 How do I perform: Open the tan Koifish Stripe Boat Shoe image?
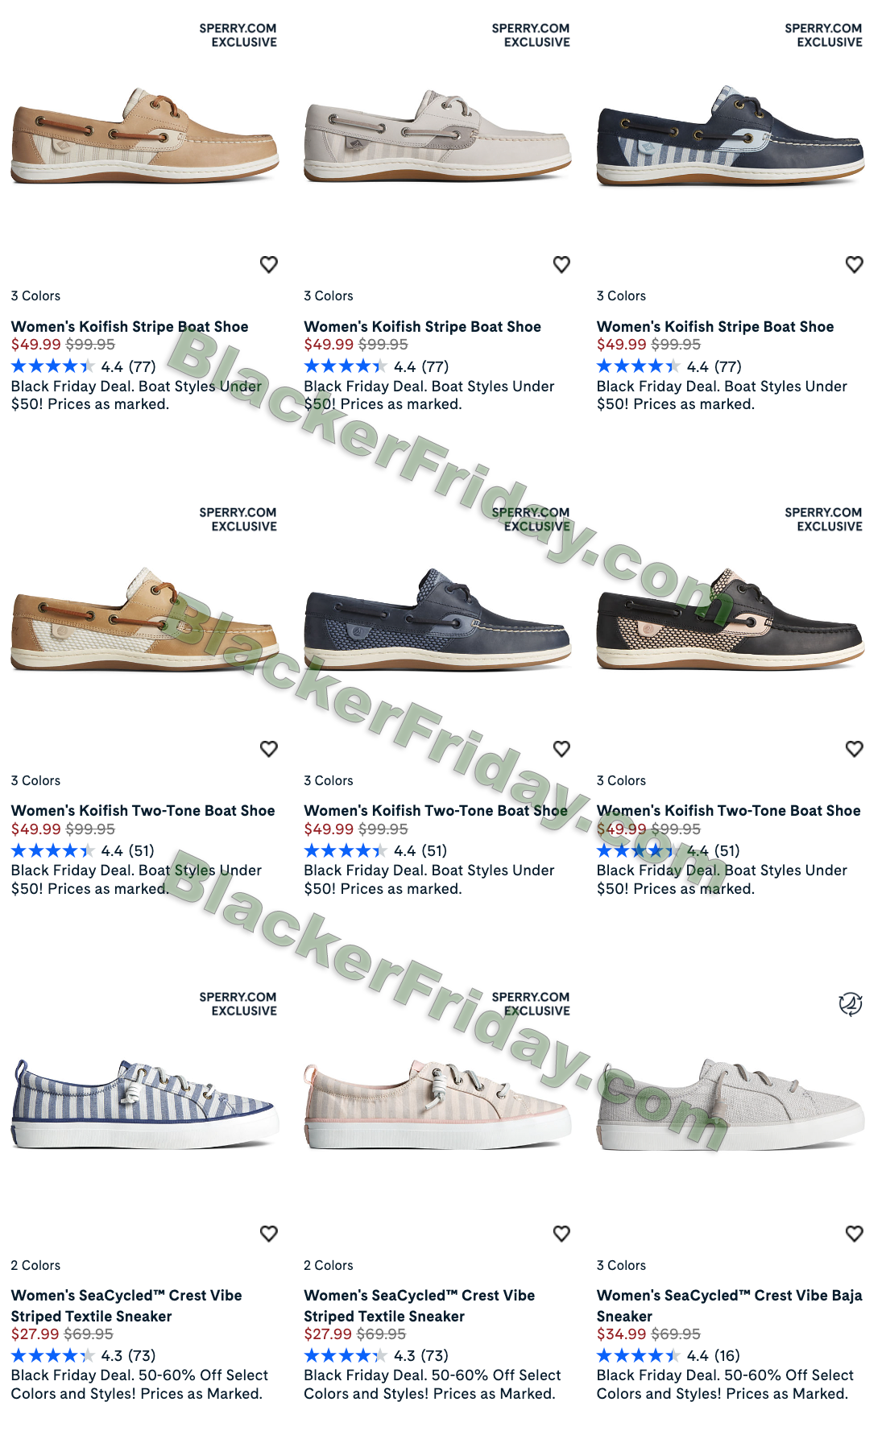click(145, 137)
